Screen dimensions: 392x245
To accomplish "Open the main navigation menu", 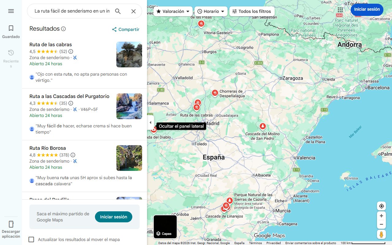I will click(x=11, y=11).
